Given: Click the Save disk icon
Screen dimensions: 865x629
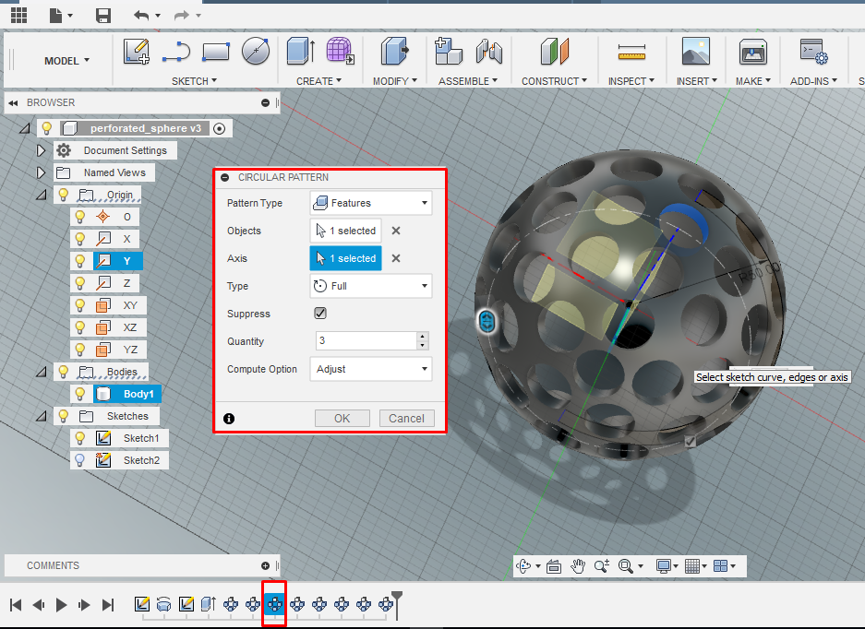Looking at the screenshot, I should click(103, 16).
